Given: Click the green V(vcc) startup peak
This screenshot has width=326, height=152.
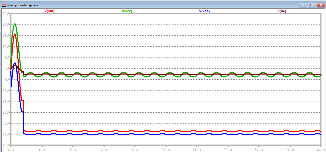Looking at the screenshot, I should click(15, 24).
